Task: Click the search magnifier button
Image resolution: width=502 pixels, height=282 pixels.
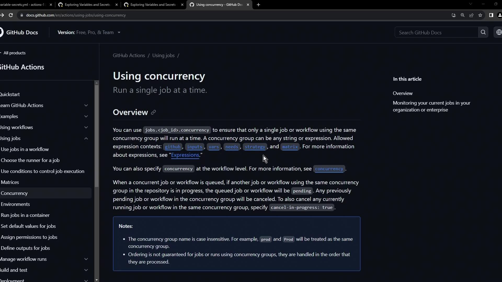Action: [x=483, y=32]
